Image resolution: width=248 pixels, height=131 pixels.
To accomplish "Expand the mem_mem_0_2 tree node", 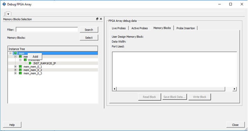I will coord(15,70).
